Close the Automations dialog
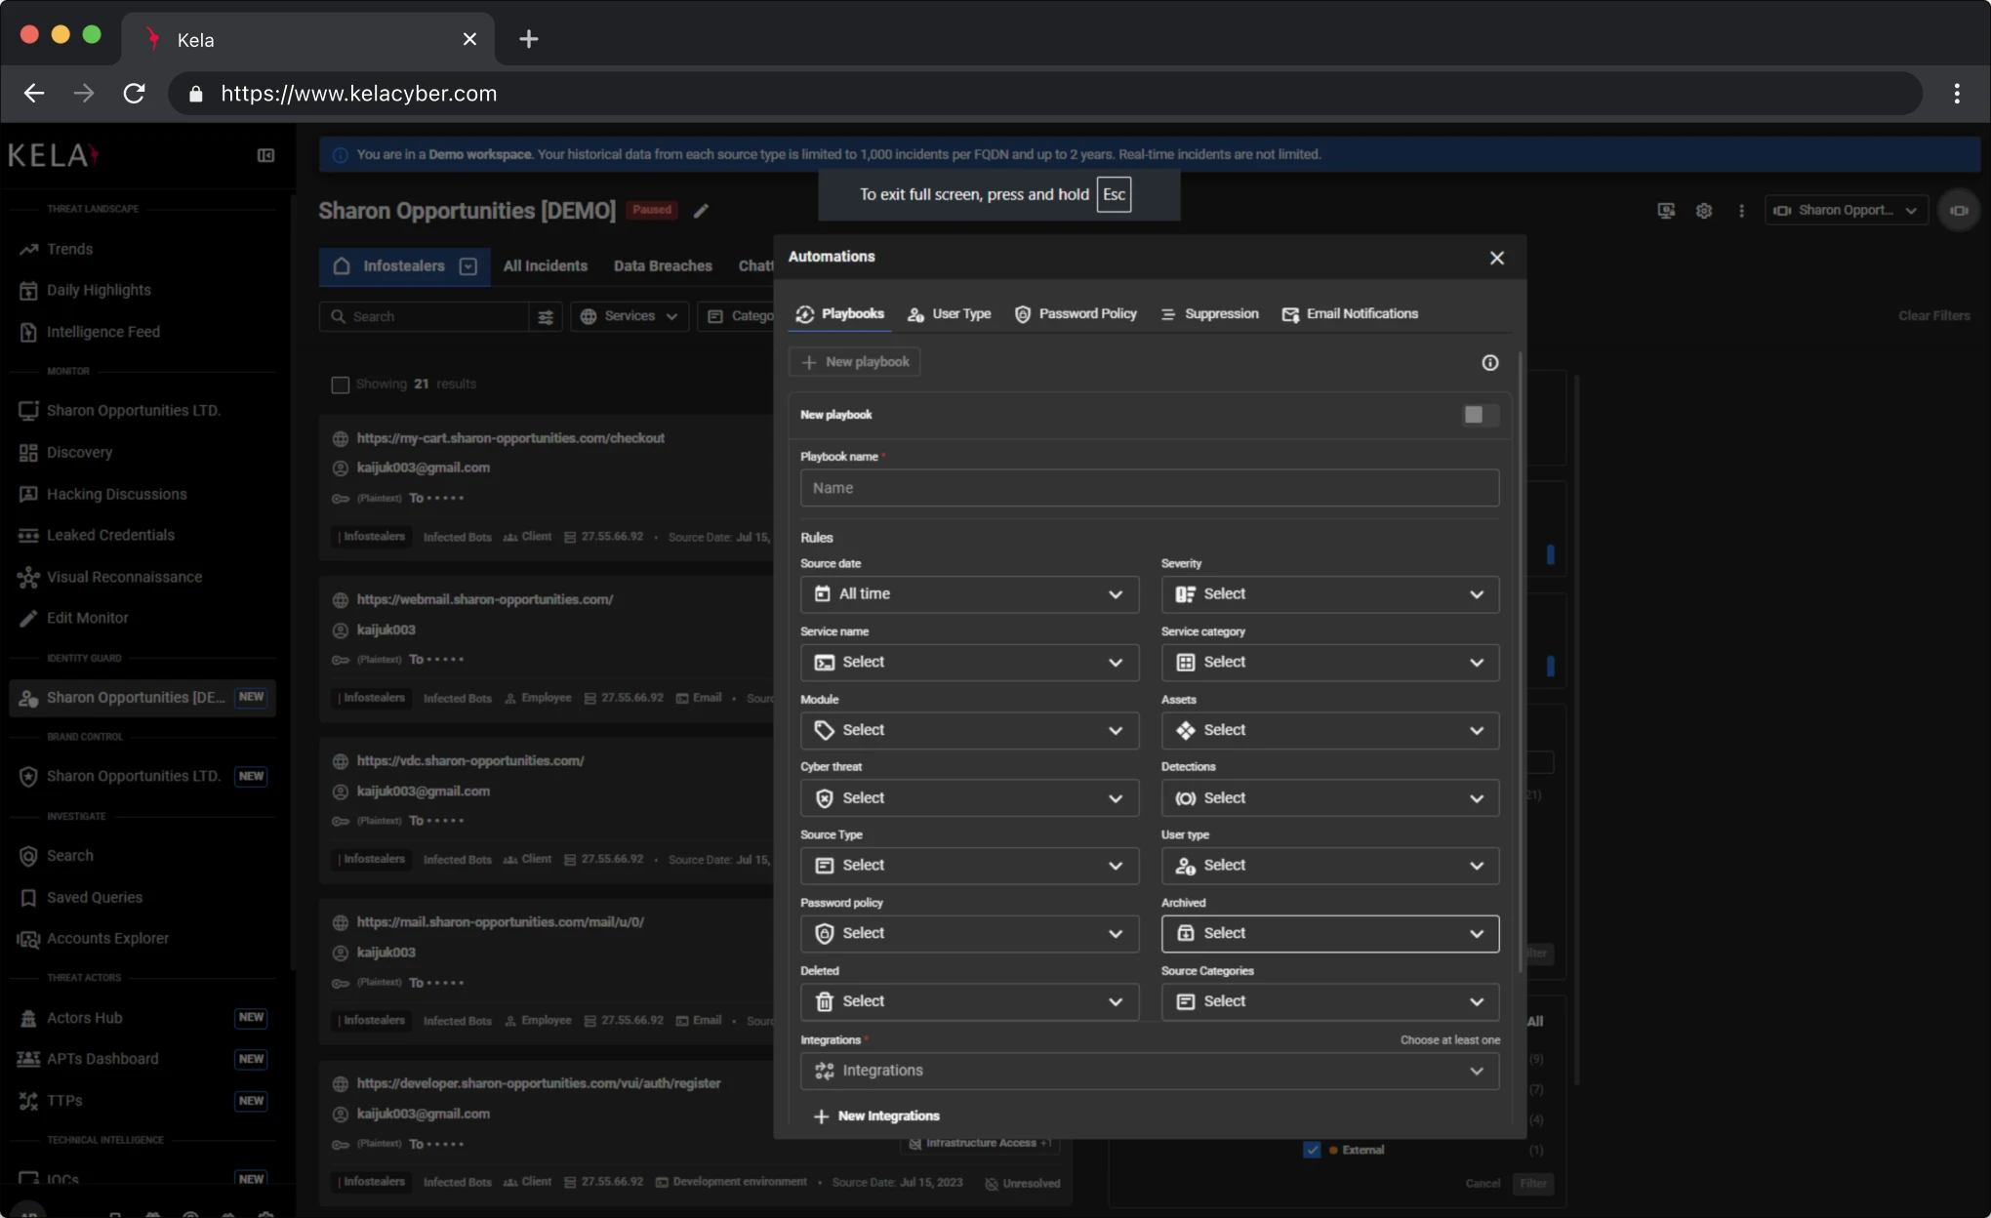 pos(1496,258)
